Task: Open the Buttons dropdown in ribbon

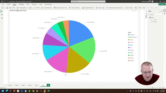Action: click(136, 8)
